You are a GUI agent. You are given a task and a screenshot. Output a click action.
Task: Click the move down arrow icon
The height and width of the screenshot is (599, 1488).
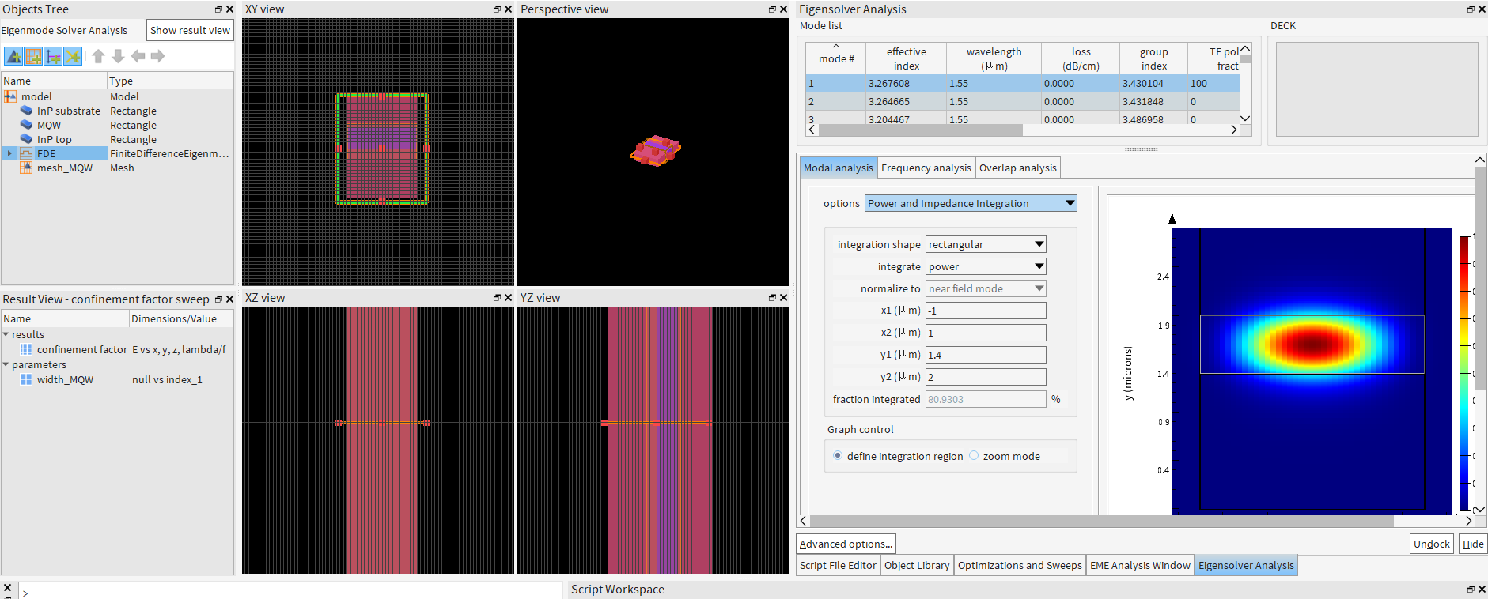[x=118, y=56]
